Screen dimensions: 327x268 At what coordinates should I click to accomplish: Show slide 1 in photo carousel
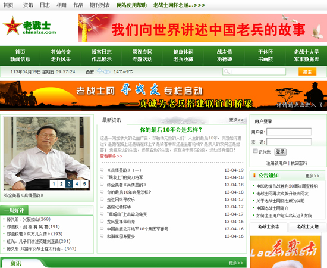click(54, 184)
